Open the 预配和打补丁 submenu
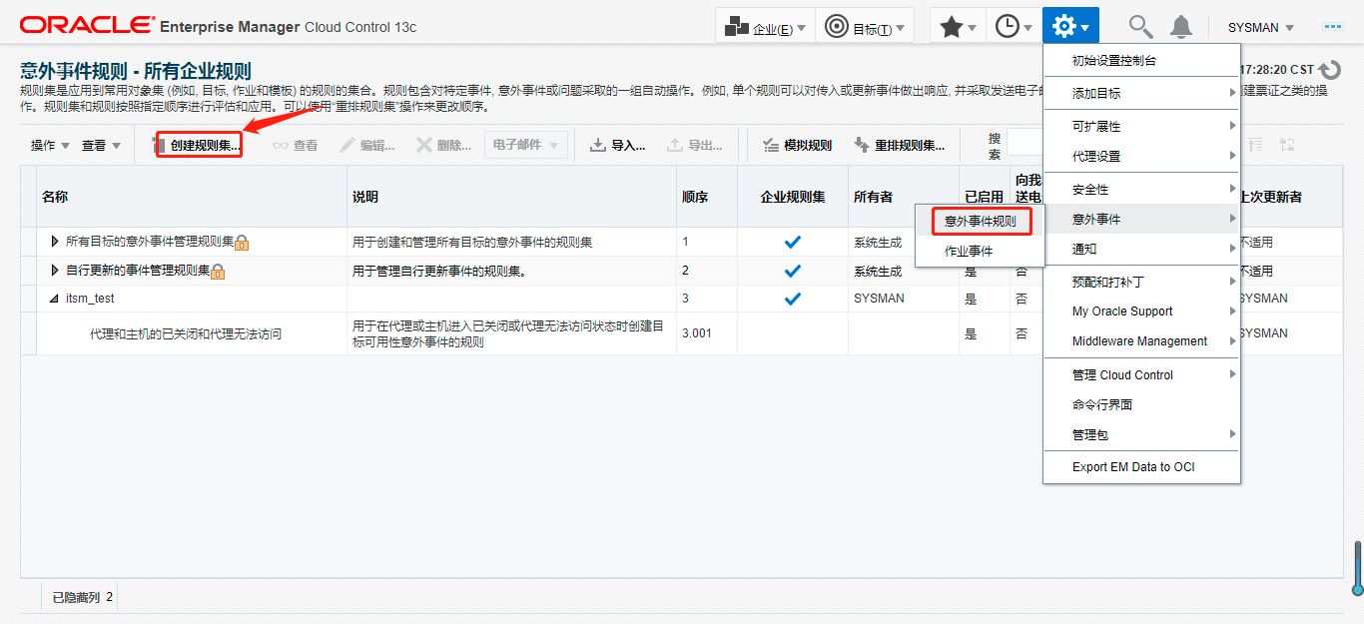The image size is (1364, 624). (1141, 283)
